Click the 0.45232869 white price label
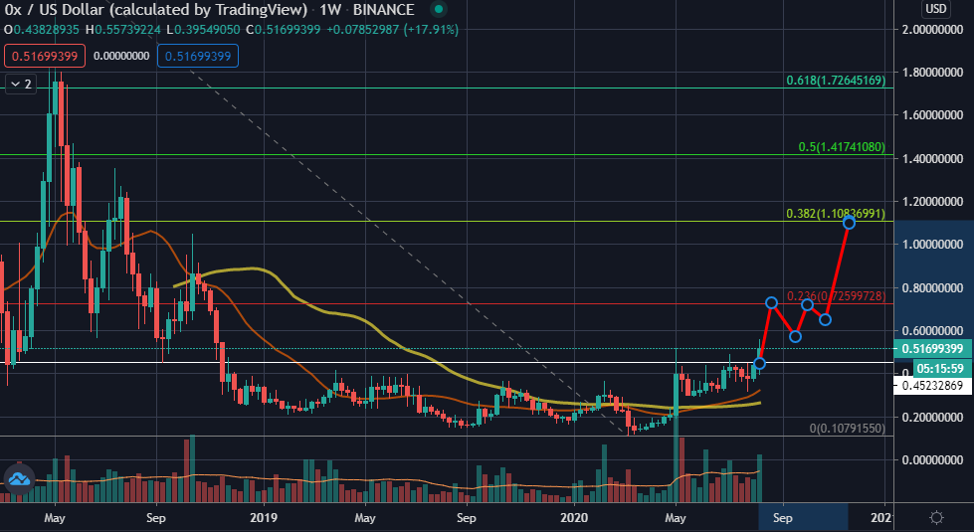Viewport: 974px width, 532px height. point(932,386)
